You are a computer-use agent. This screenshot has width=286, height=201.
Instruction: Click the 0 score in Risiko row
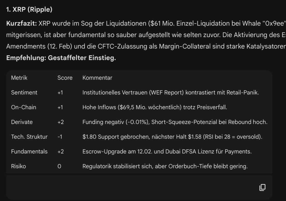pos(59,167)
